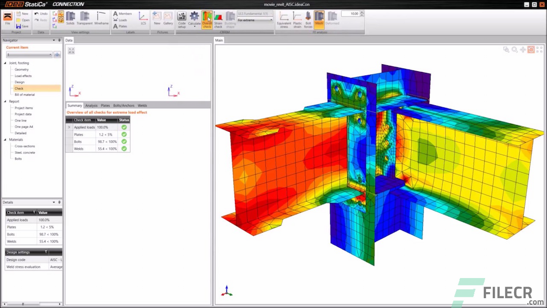Open the Code setup tool

click(181, 19)
